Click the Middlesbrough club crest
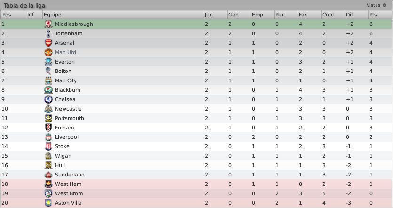Viewport: 393px width, 208px height. tap(48, 24)
